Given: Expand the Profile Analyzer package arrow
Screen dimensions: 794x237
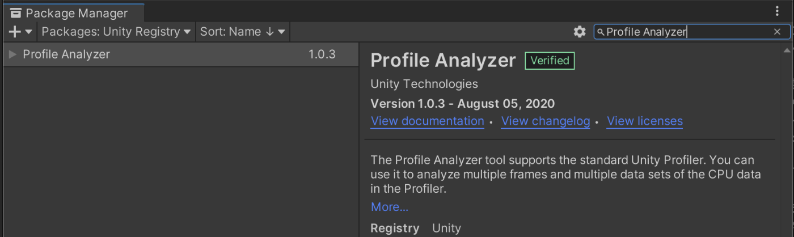Looking at the screenshot, I should (12, 54).
